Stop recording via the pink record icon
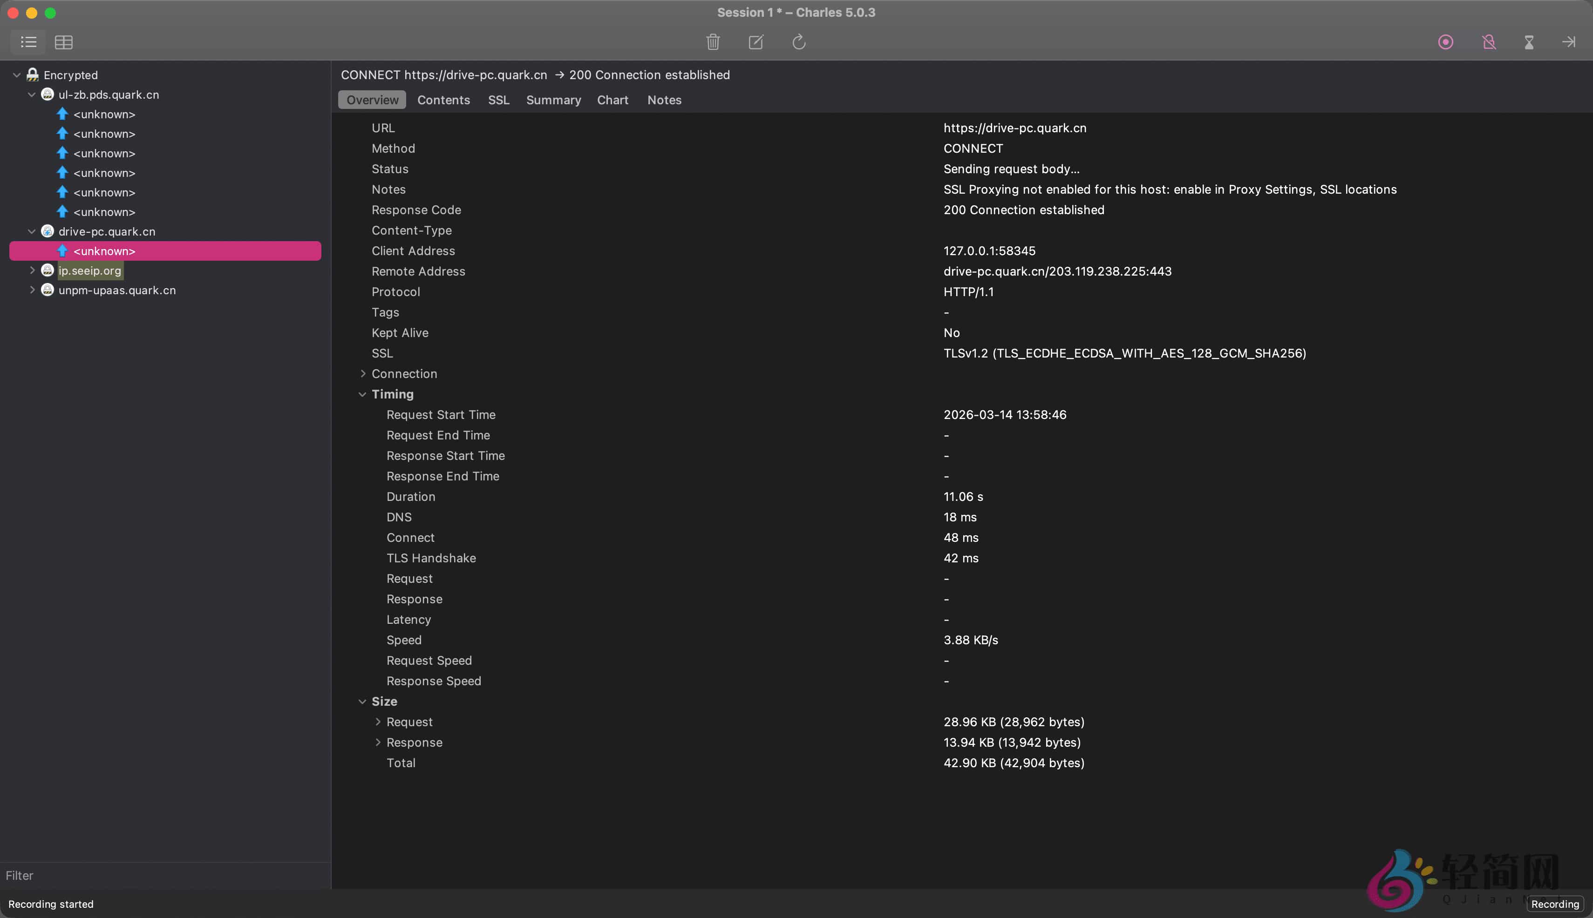This screenshot has width=1593, height=918. point(1445,41)
